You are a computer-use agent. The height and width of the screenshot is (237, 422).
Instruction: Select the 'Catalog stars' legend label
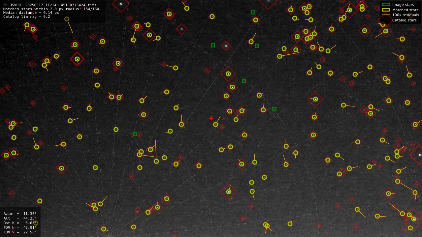[405, 20]
